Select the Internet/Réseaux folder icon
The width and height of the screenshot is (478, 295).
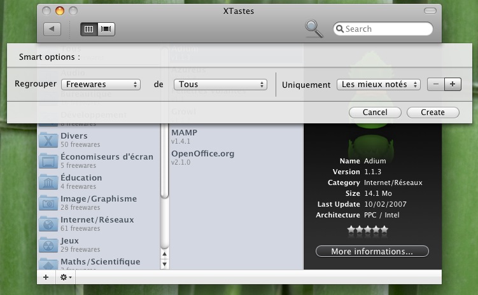tap(48, 224)
